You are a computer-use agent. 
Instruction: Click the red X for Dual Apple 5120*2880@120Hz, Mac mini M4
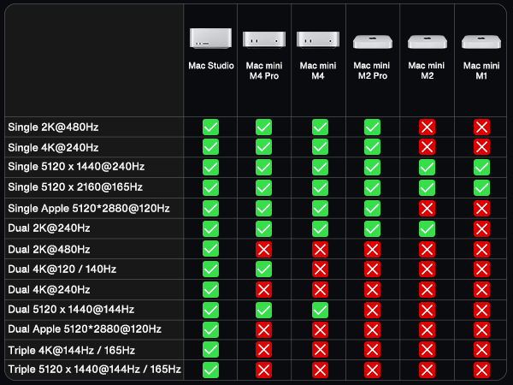[x=320, y=329]
